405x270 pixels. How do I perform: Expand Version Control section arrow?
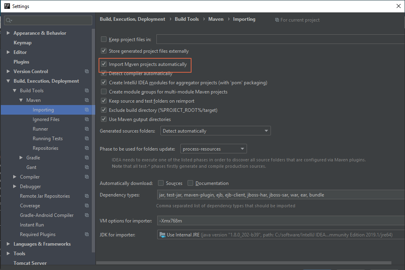[x=8, y=71]
